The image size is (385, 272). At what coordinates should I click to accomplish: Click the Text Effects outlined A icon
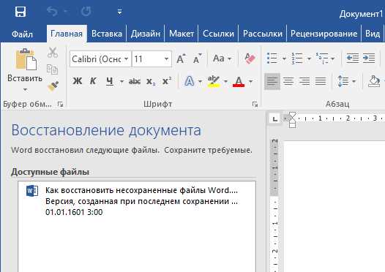189,81
